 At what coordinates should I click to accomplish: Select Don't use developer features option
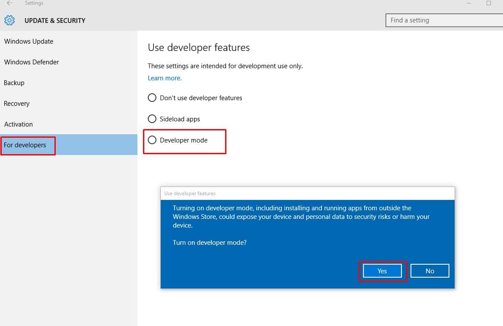pyautogui.click(x=152, y=98)
